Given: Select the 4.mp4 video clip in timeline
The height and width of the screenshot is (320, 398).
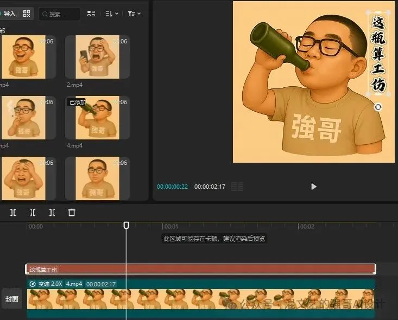Looking at the screenshot, I should click(200, 298).
